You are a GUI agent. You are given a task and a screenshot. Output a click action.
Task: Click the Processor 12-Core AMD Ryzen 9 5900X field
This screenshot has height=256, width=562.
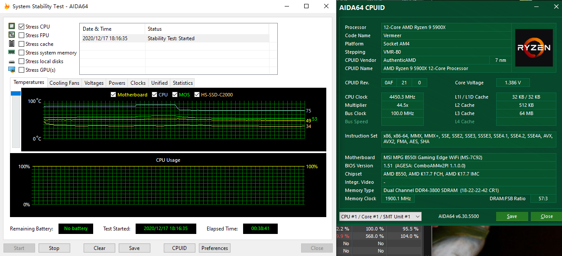[445, 27]
